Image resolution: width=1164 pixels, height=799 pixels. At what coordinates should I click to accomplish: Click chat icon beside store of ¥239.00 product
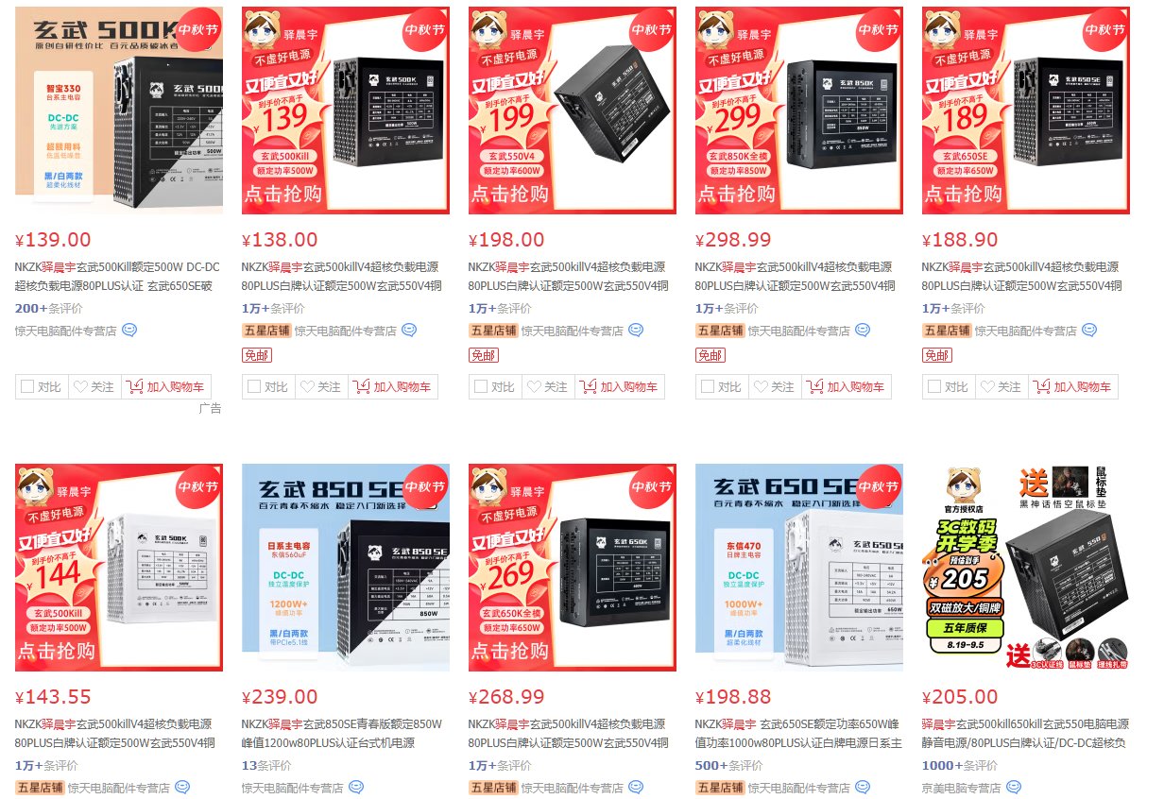coord(356,787)
